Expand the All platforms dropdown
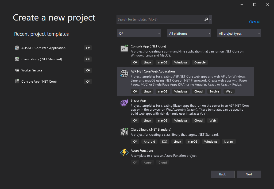The height and width of the screenshot is (189, 274). pos(189,34)
